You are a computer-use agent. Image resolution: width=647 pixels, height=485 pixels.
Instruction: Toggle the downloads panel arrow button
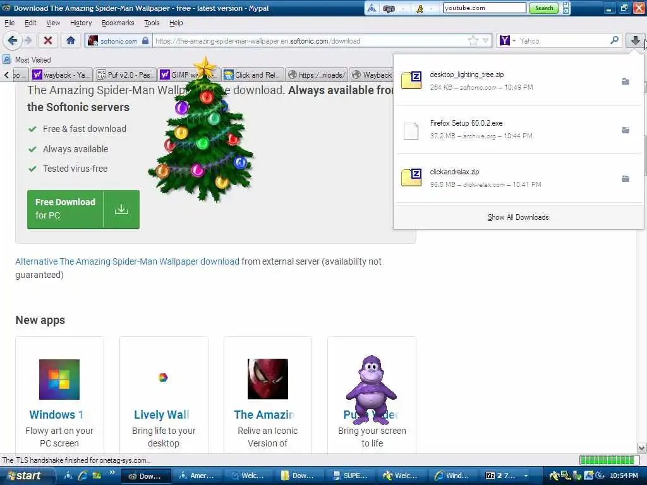[x=635, y=40]
